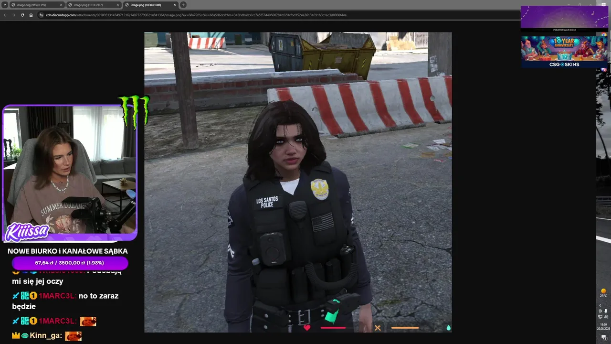
Task: Click the orange hunger bar in HUD
Action: [405, 328]
